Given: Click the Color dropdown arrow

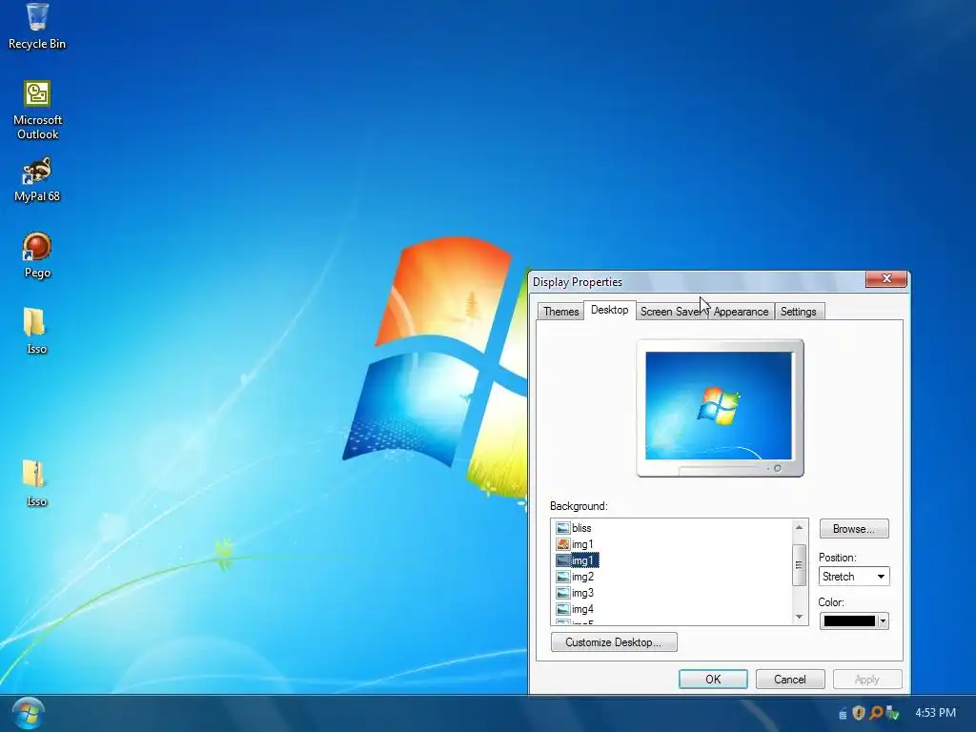Looking at the screenshot, I should click(883, 621).
